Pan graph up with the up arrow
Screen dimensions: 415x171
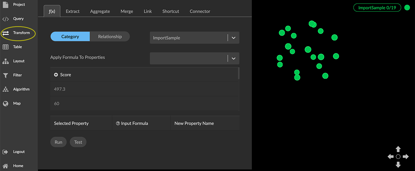coord(398,149)
